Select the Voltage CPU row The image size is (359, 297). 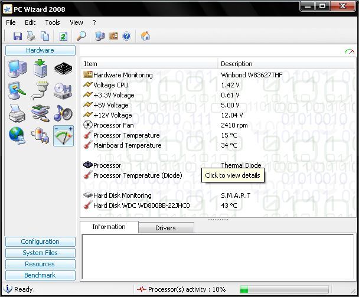218,85
